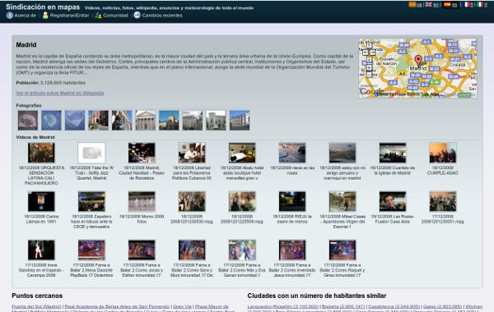Open the Casablanca city link
Viewport: 494px width, 312px height.
pyautogui.click(x=394, y=306)
